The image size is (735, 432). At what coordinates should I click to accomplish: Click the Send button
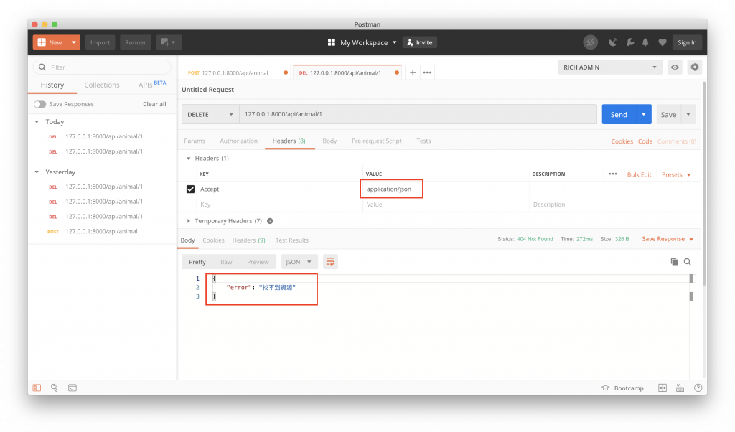click(x=619, y=114)
